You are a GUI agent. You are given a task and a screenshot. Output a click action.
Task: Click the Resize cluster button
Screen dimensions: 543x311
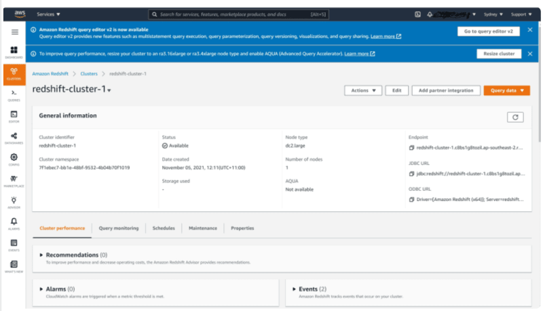point(499,54)
